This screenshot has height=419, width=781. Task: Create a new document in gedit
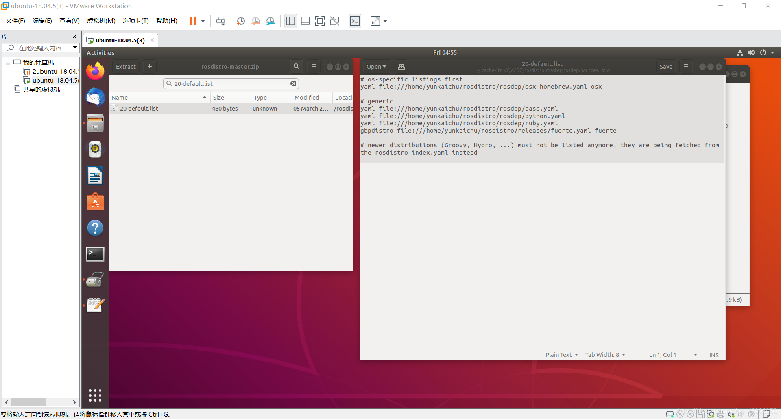[x=401, y=67]
